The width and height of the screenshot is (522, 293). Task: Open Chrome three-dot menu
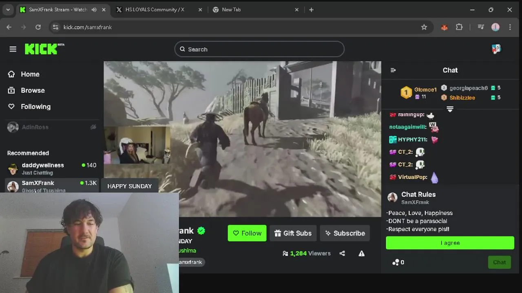[510, 27]
